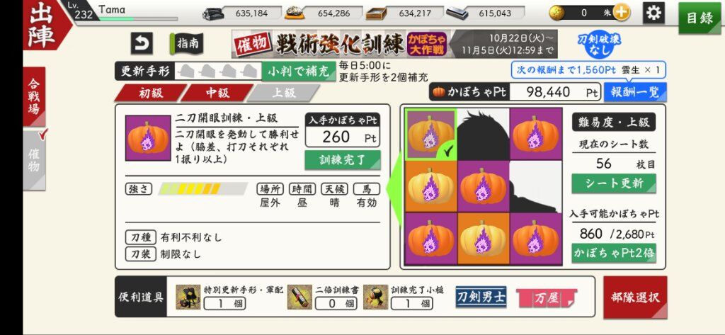Screen dimensions: 725x335
Task: Select the center purple pumpkin tile
Action: [x=483, y=186]
